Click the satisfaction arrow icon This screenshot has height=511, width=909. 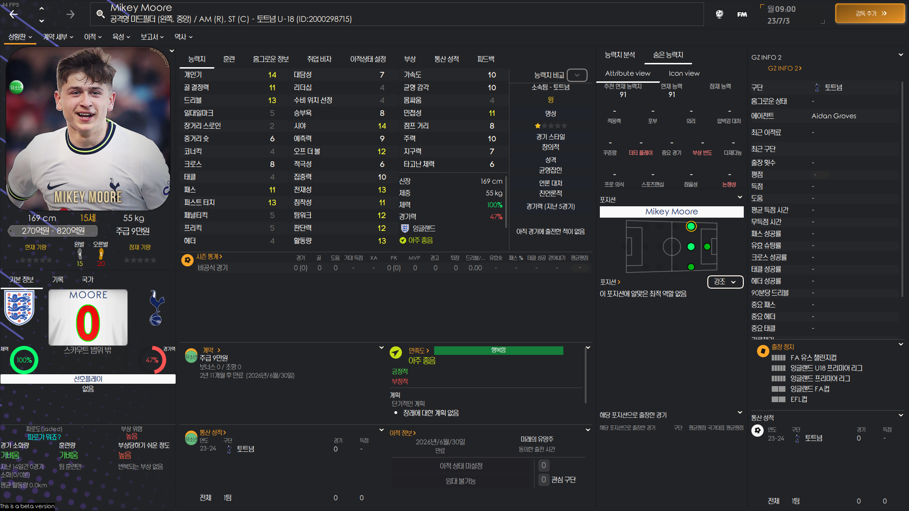pos(395,352)
